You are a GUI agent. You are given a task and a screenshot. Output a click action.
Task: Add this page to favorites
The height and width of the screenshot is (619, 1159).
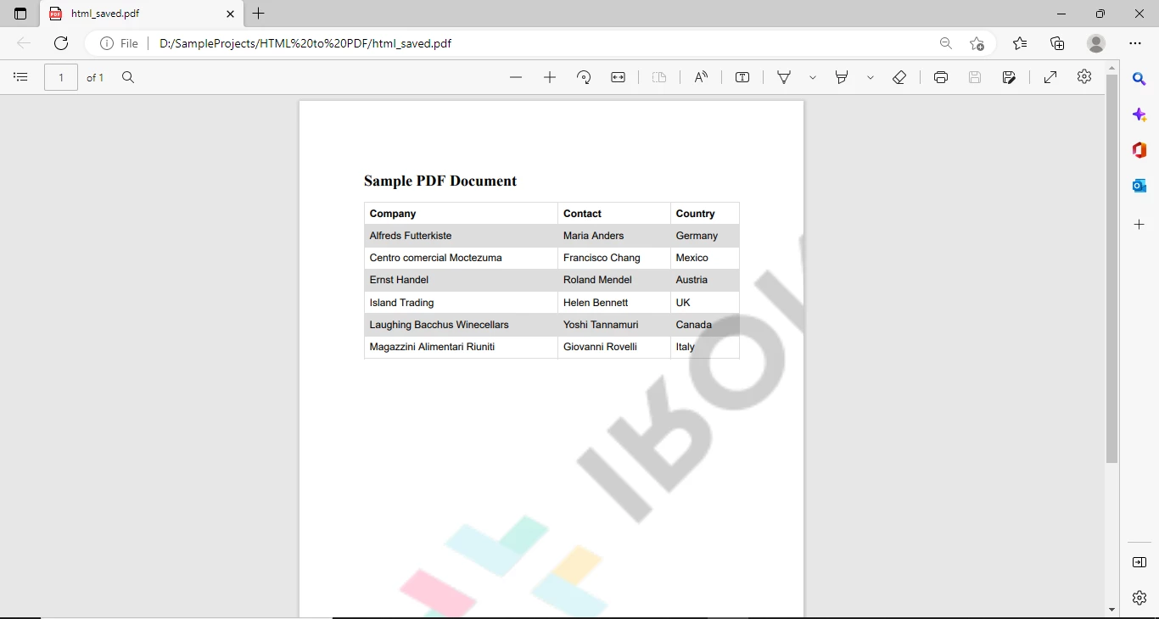pos(977,43)
